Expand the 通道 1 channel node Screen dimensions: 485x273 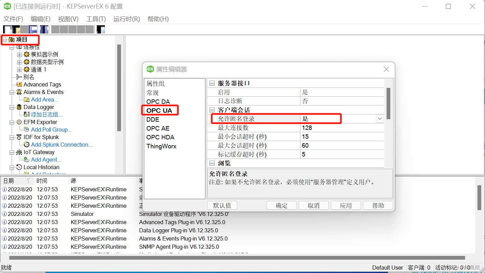point(19,70)
